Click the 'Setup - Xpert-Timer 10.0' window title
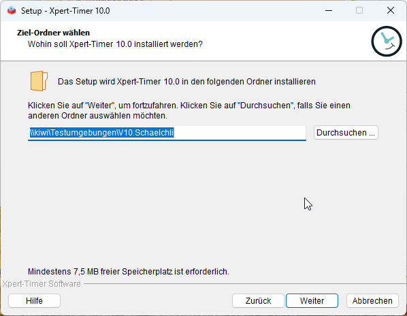This screenshot has width=407, height=316. 65,11
